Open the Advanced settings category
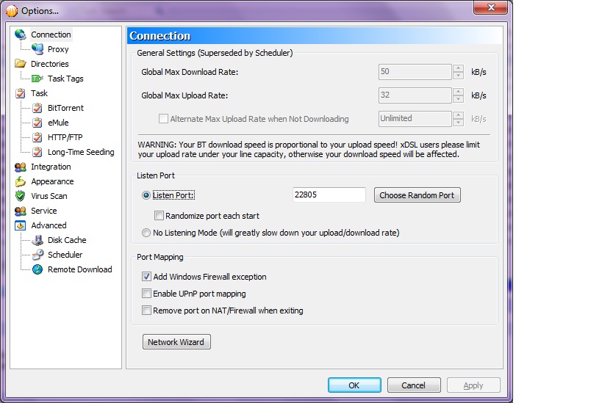Screen dimensions: 602x403 [x=49, y=225]
